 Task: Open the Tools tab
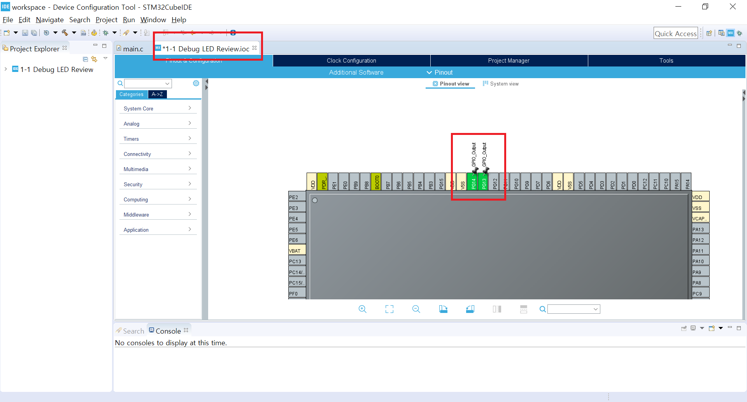tap(666, 61)
